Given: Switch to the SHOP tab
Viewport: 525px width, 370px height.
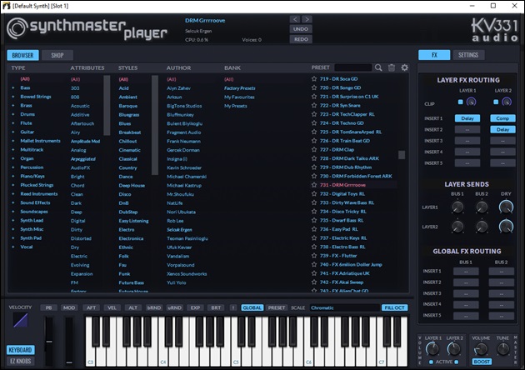Looking at the screenshot, I should (57, 55).
